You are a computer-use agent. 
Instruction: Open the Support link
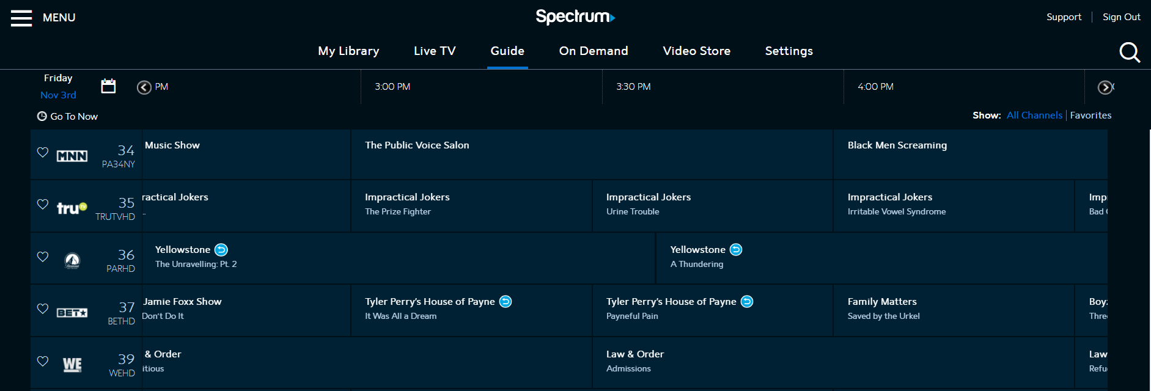coord(1064,17)
